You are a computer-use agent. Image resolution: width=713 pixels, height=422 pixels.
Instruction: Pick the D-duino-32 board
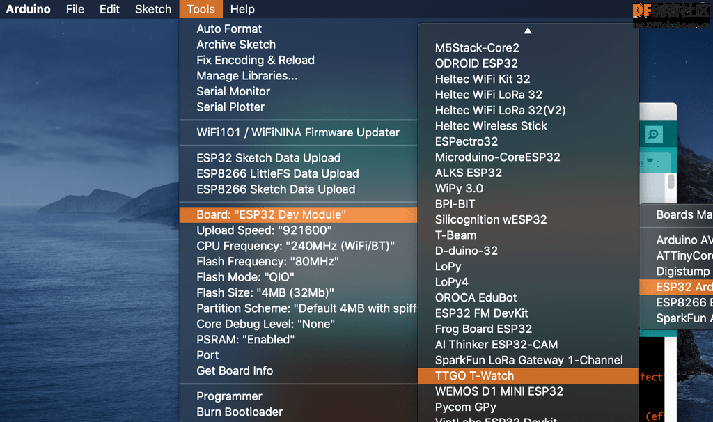(x=528, y=251)
